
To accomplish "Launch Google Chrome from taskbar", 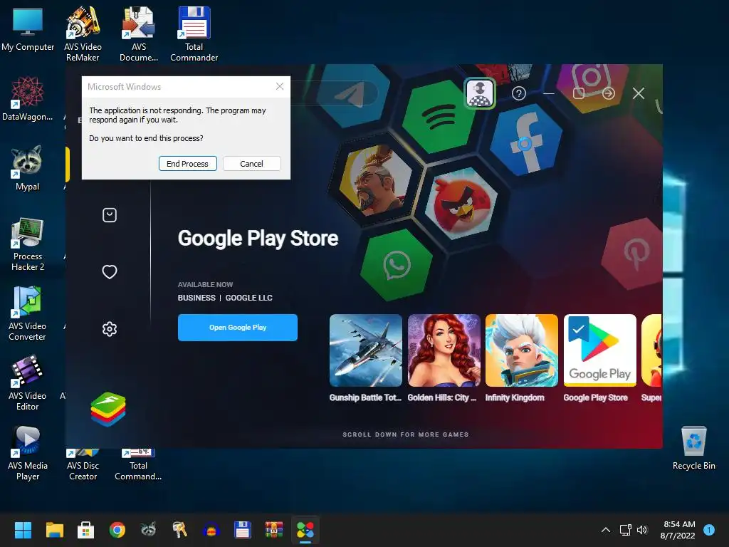I will pyautogui.click(x=117, y=530).
